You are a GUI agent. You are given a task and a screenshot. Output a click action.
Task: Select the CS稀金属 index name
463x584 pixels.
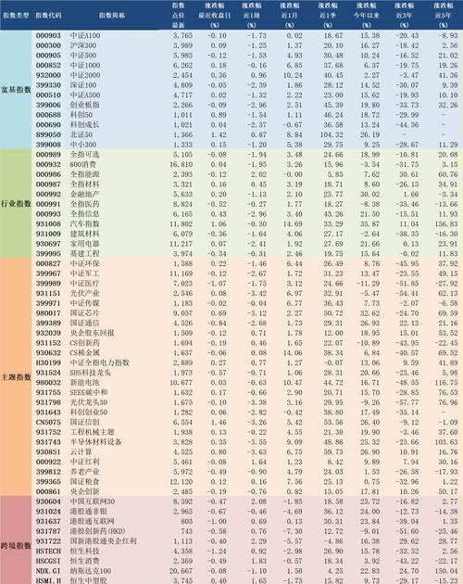85,352
